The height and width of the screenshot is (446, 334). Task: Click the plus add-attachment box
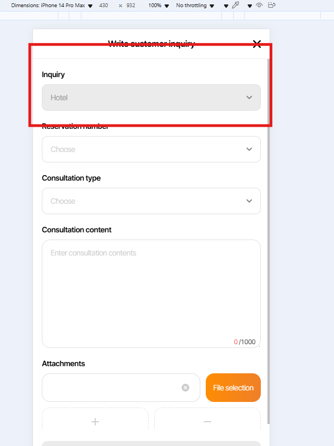pos(95,421)
